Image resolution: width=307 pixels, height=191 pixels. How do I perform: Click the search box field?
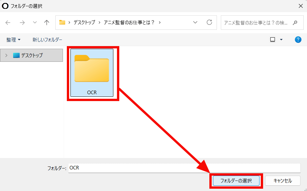click(x=262, y=23)
